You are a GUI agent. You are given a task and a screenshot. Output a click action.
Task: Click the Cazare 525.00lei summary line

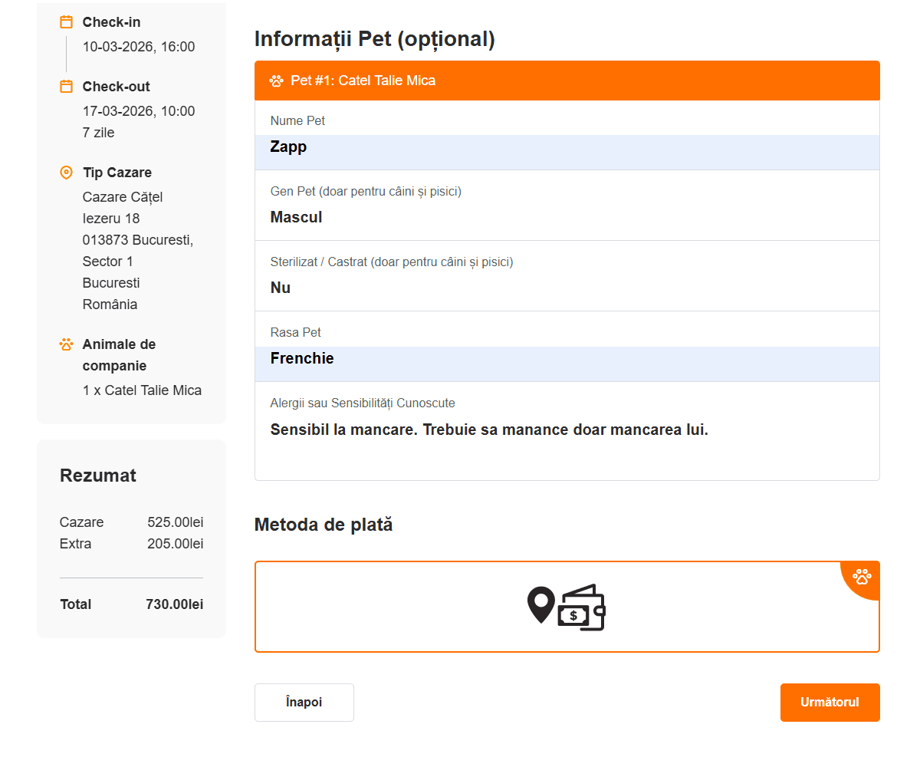tap(131, 522)
